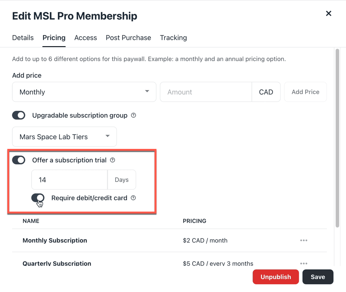Click the Add Price button

click(x=305, y=92)
